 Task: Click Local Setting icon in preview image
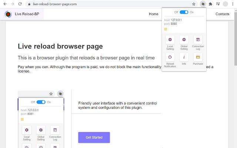[27, 130]
